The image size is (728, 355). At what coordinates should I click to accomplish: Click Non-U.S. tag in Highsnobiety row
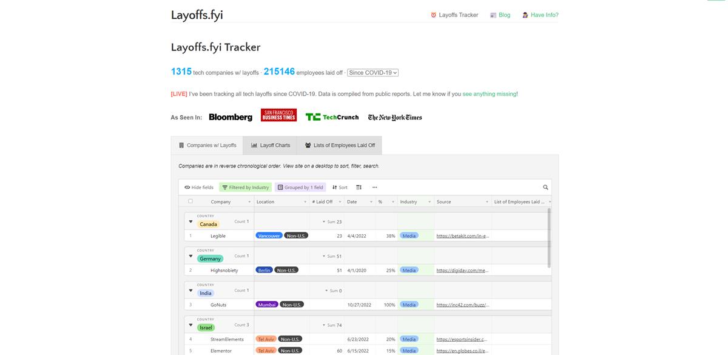[x=286, y=270]
